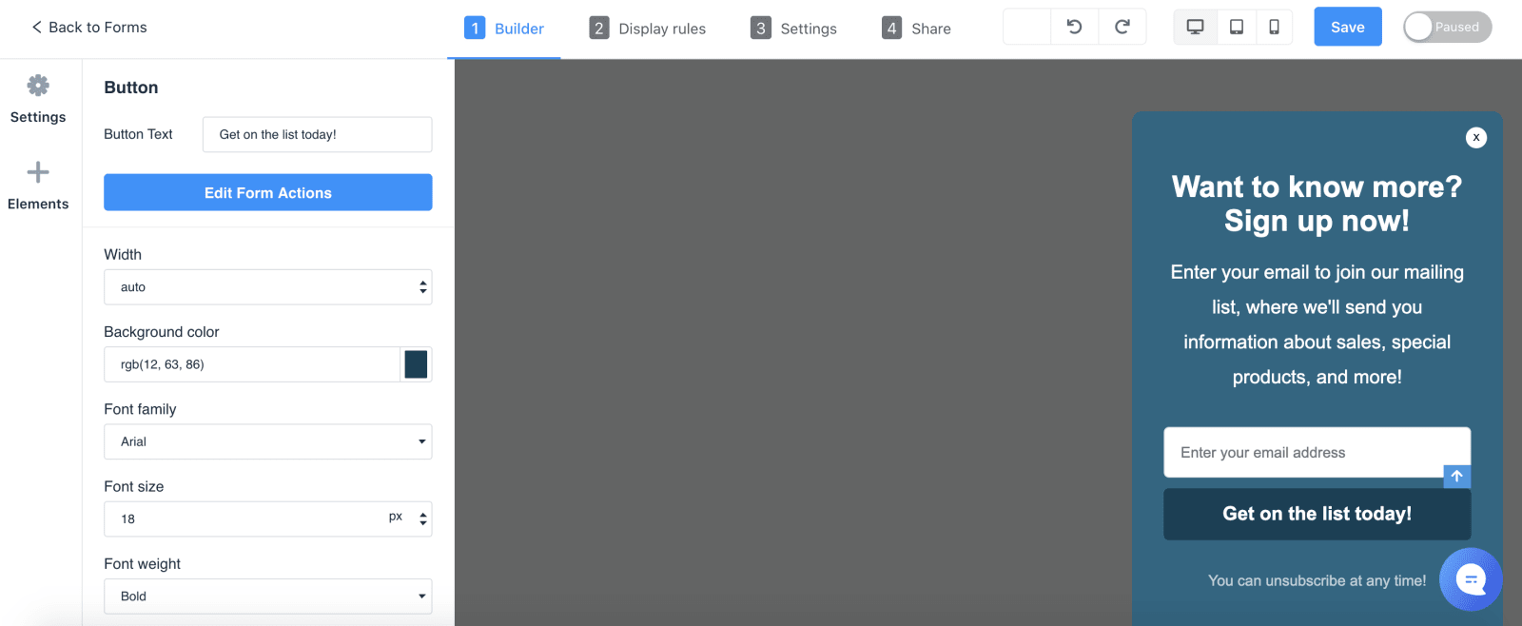1522x626 pixels.
Task: Toggle the Paused form status switch
Action: (1447, 27)
